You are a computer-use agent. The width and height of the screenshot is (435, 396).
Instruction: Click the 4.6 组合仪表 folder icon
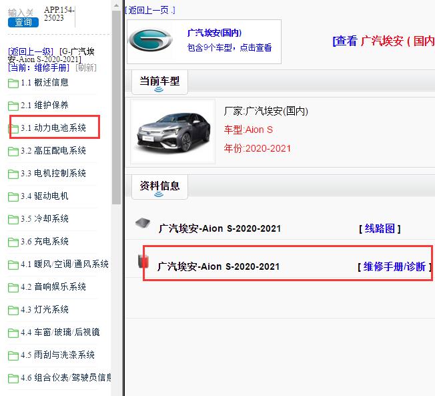click(x=13, y=379)
